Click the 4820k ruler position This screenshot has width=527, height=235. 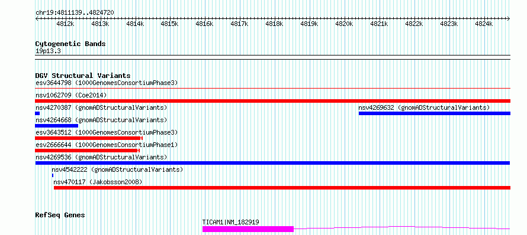click(344, 24)
